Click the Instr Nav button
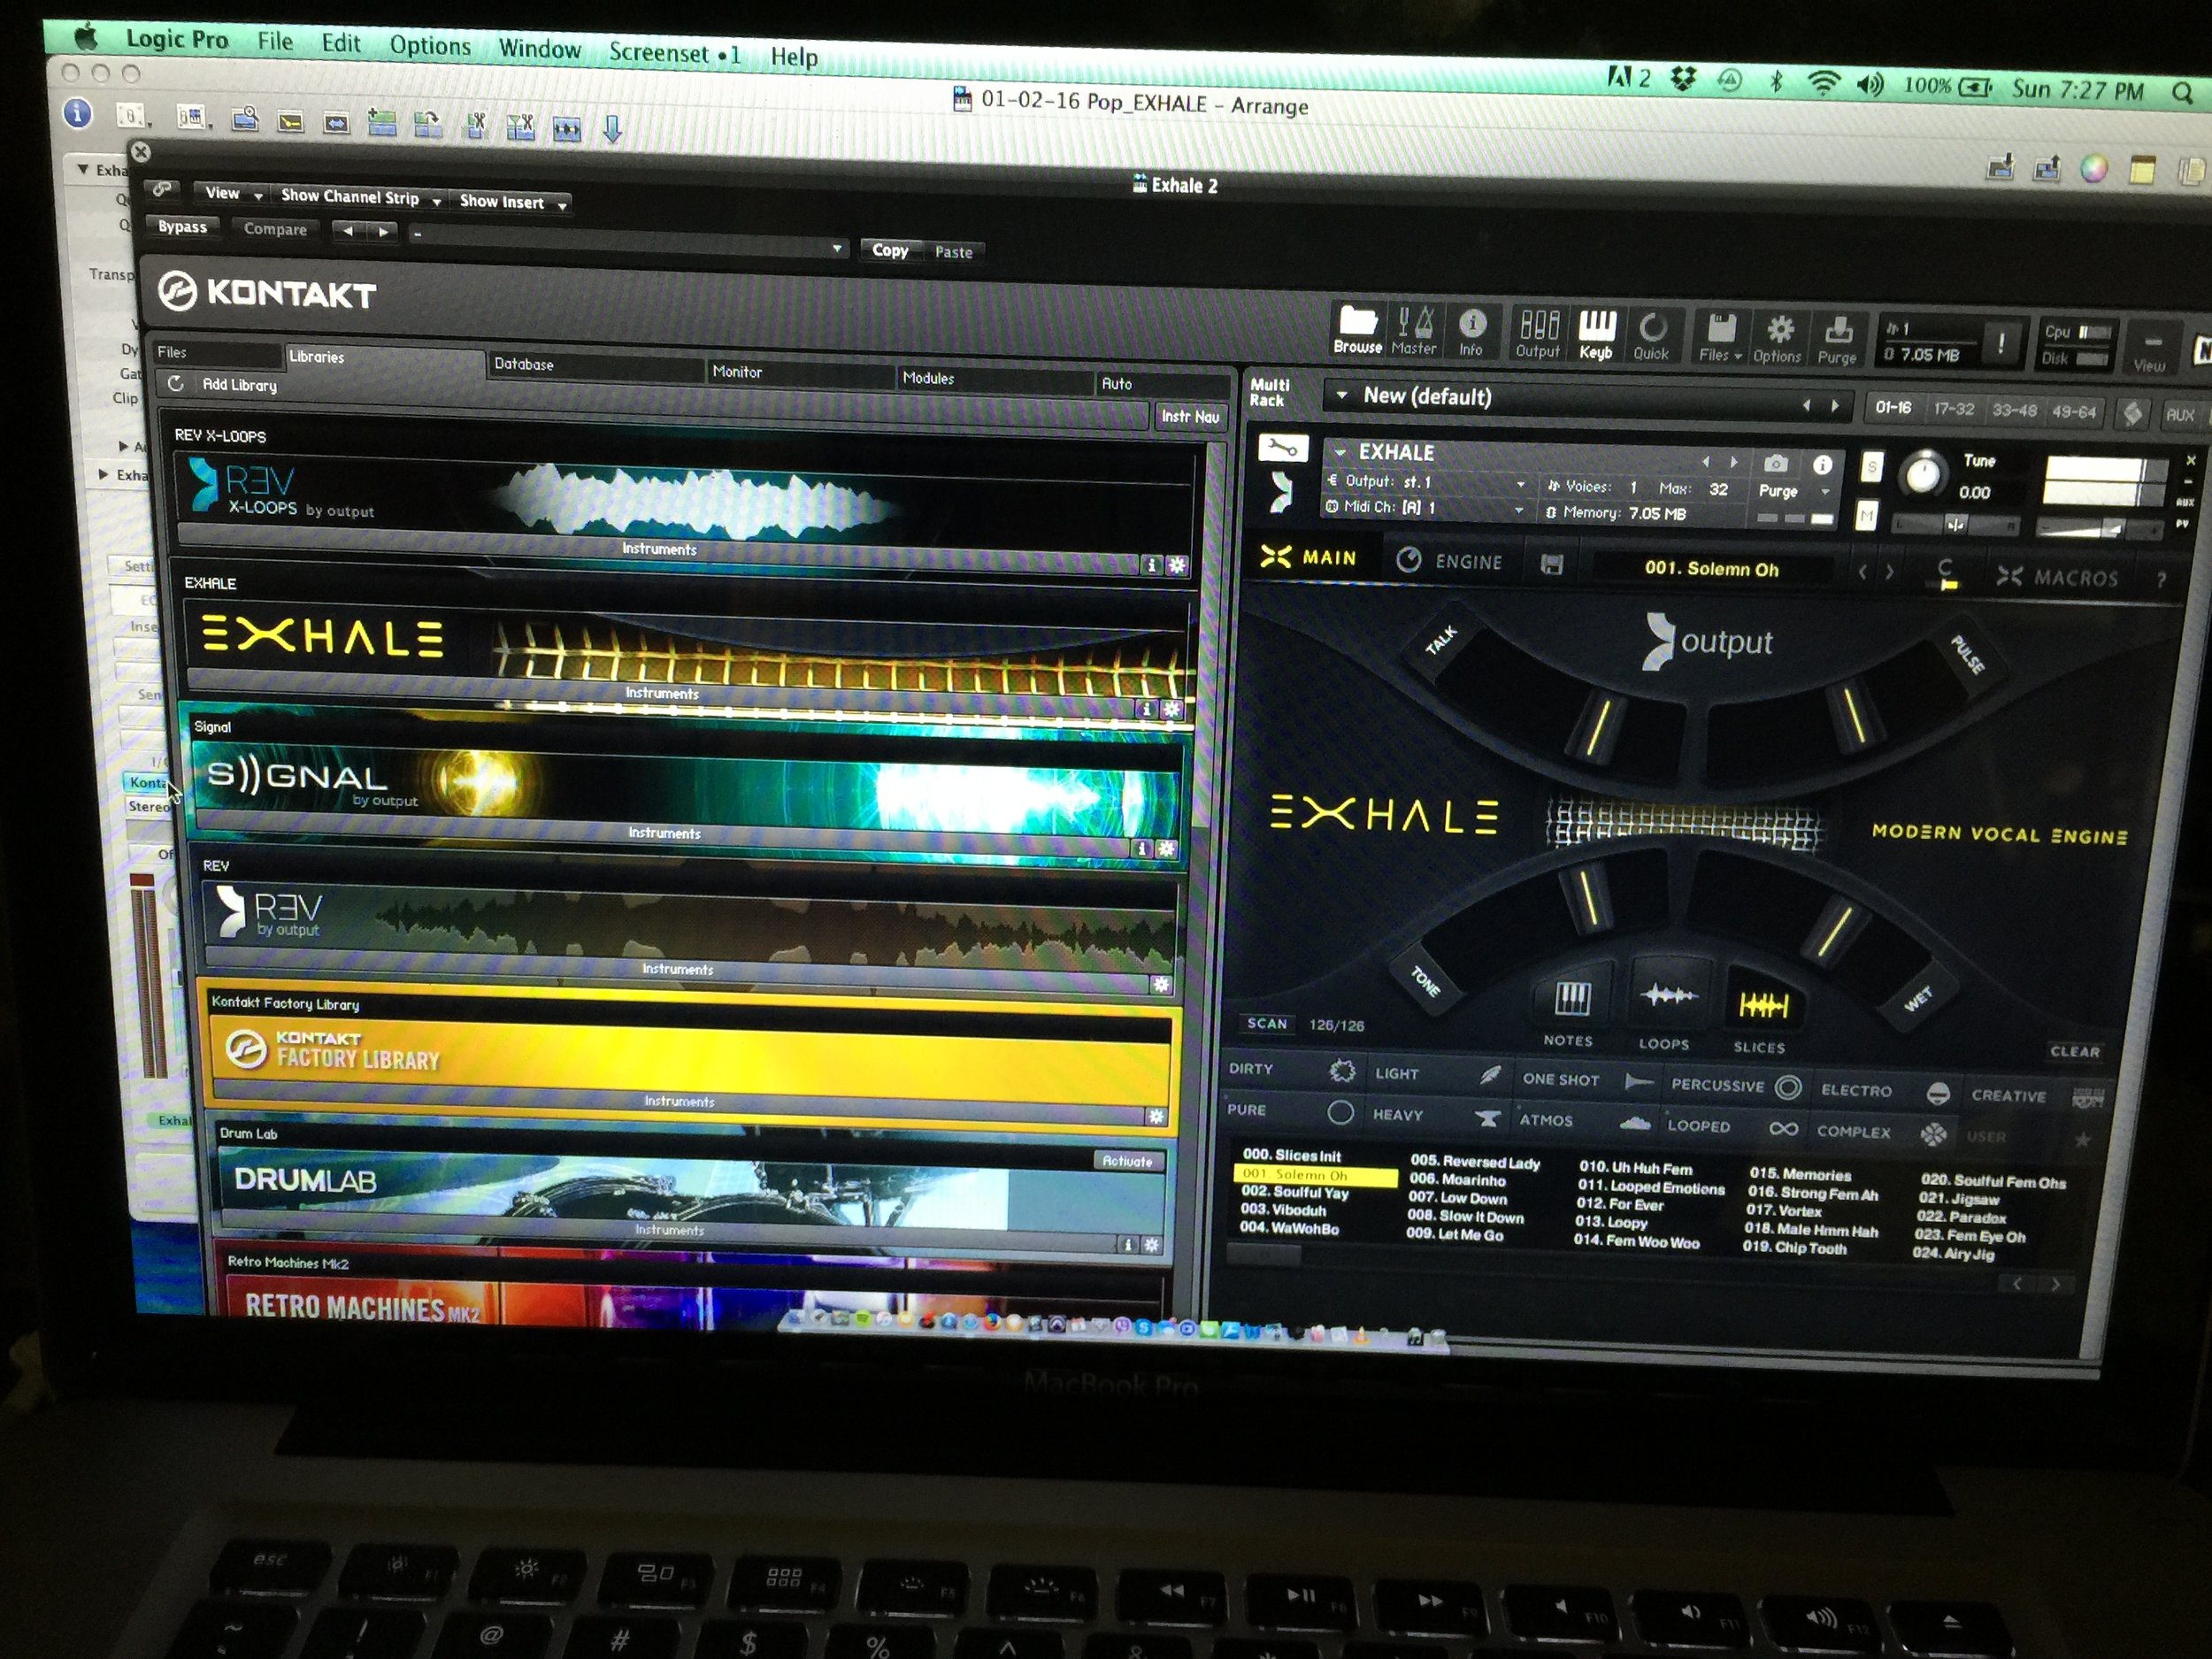2212x1659 pixels. coord(1190,416)
